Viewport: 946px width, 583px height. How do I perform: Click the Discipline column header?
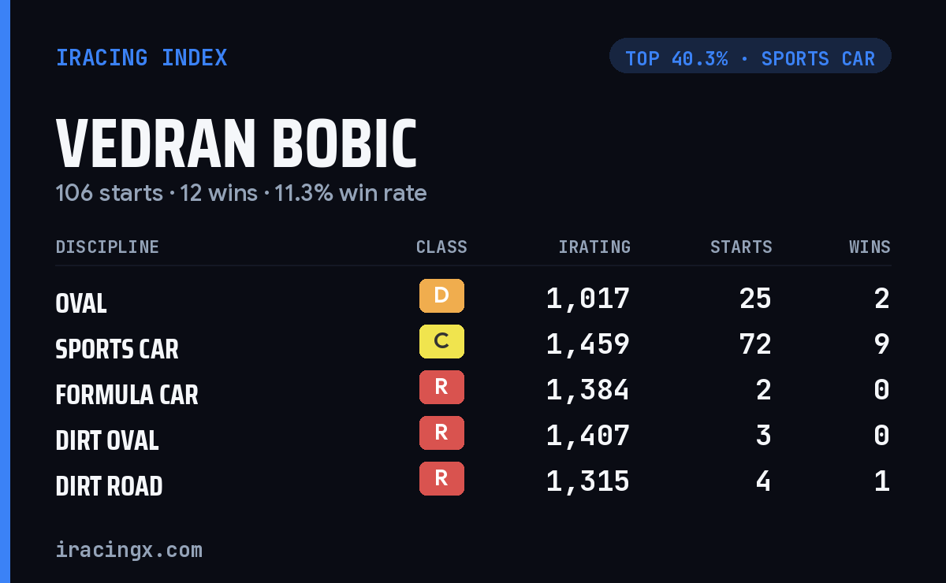[x=107, y=247]
